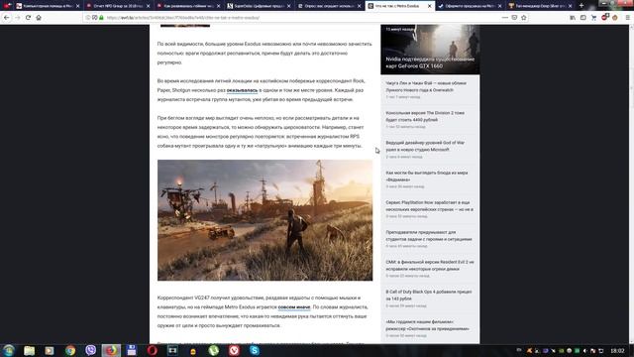The width and height of the screenshot is (634, 357).
Task: Click the green padlock site security icon
Action: 101,18
